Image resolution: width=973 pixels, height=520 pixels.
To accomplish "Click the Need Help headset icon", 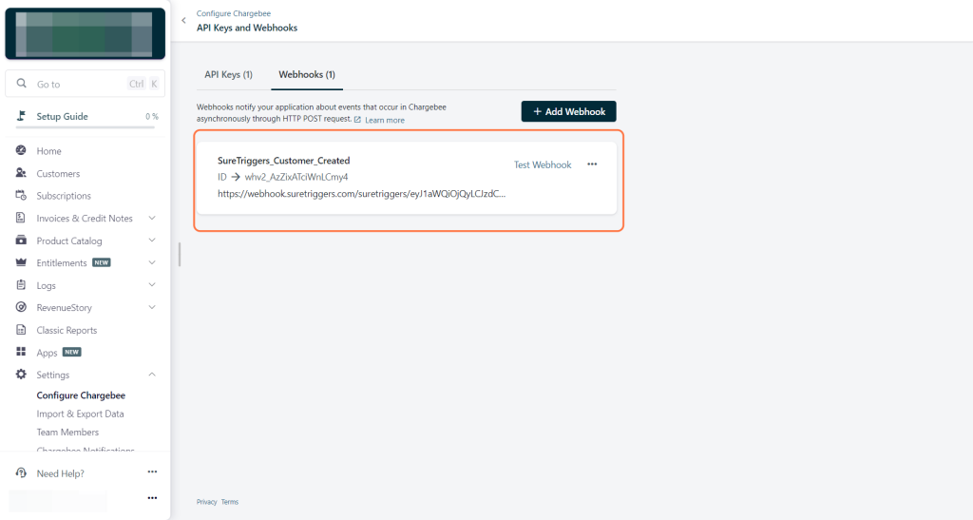I will click(21, 473).
